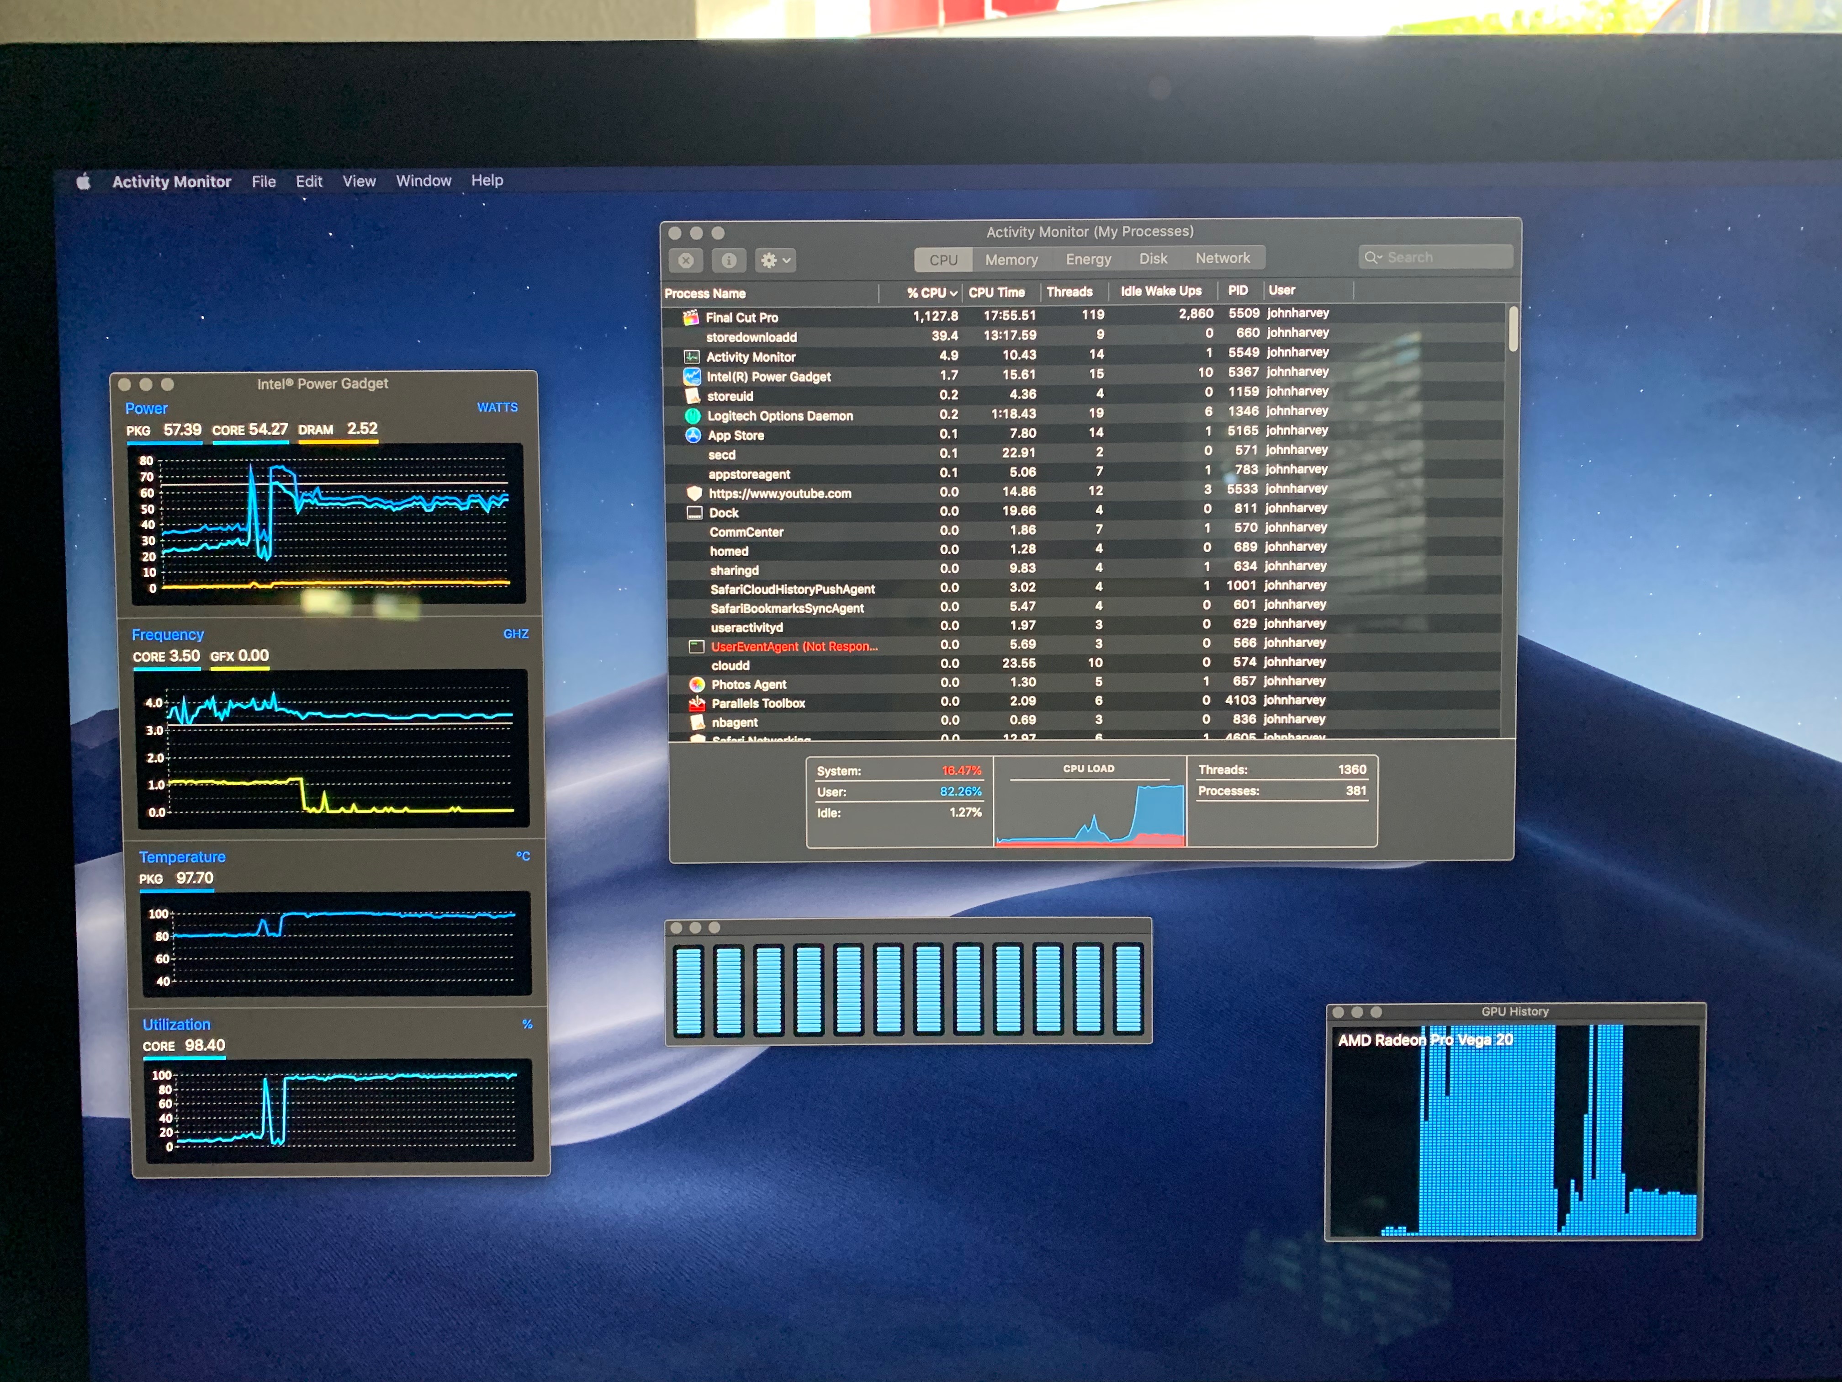The image size is (1842, 1382).
Task: Open the Help menu
Action: point(487,180)
